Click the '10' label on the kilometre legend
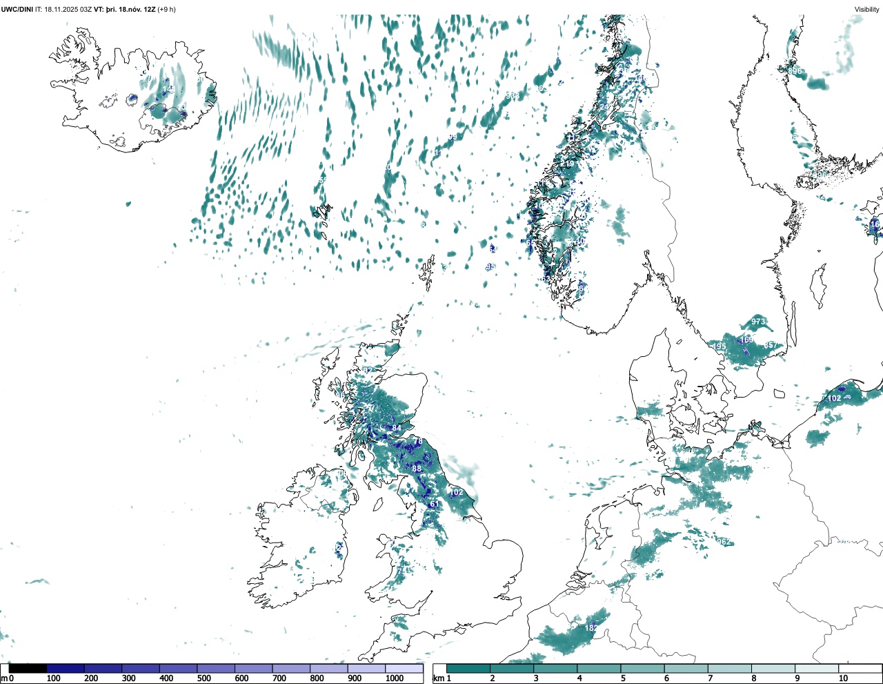 [843, 678]
